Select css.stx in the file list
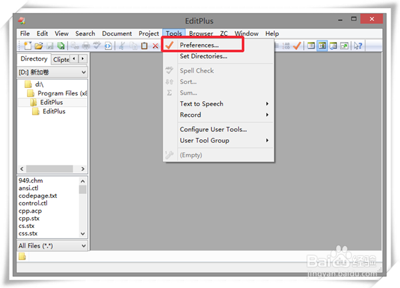Viewport: 400px width, 288px height. point(28,233)
